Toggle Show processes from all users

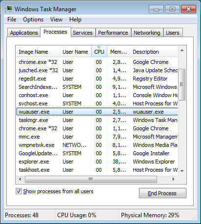click(19, 191)
